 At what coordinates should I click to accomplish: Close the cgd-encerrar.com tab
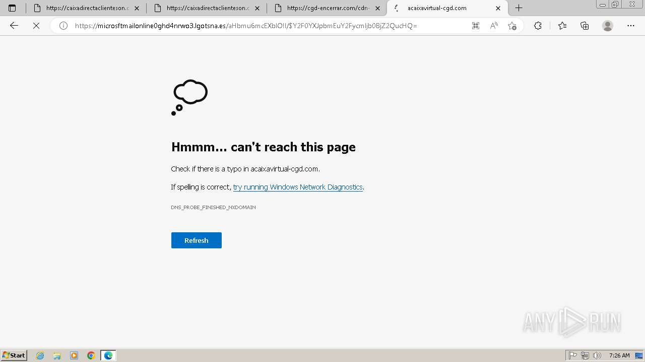pos(378,8)
